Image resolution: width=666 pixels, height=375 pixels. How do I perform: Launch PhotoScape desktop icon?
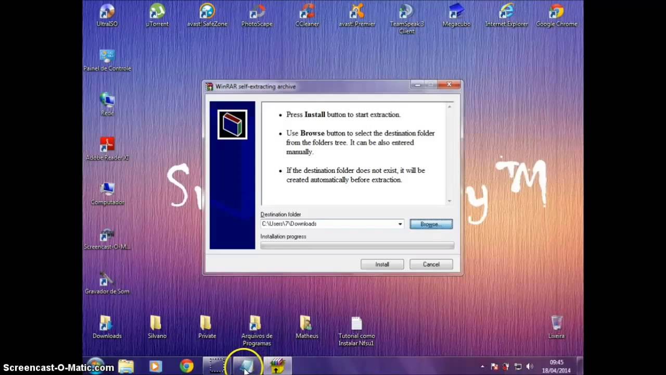point(257,15)
